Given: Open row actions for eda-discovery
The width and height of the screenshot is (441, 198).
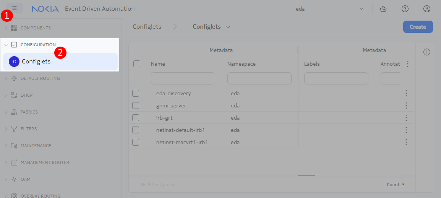Looking at the screenshot, I should (x=406, y=93).
